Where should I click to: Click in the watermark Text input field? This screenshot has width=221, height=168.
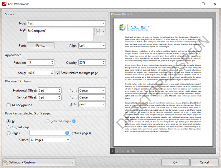(60, 34)
